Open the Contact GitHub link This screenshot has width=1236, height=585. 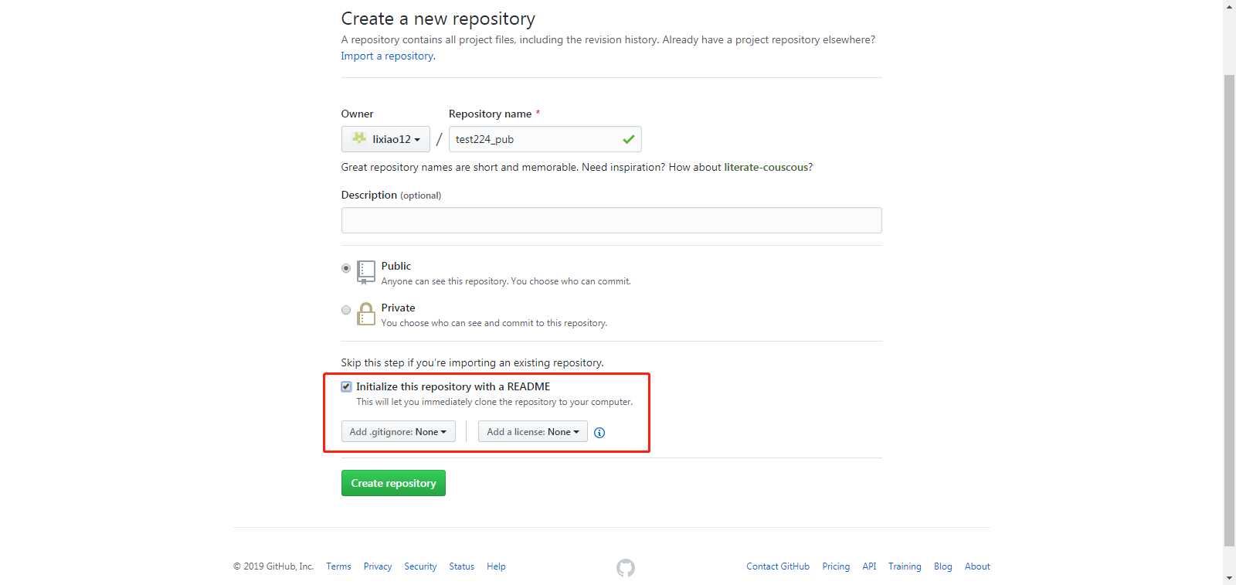click(x=778, y=566)
